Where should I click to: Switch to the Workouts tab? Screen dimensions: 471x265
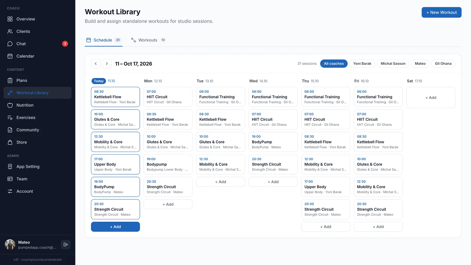click(148, 40)
